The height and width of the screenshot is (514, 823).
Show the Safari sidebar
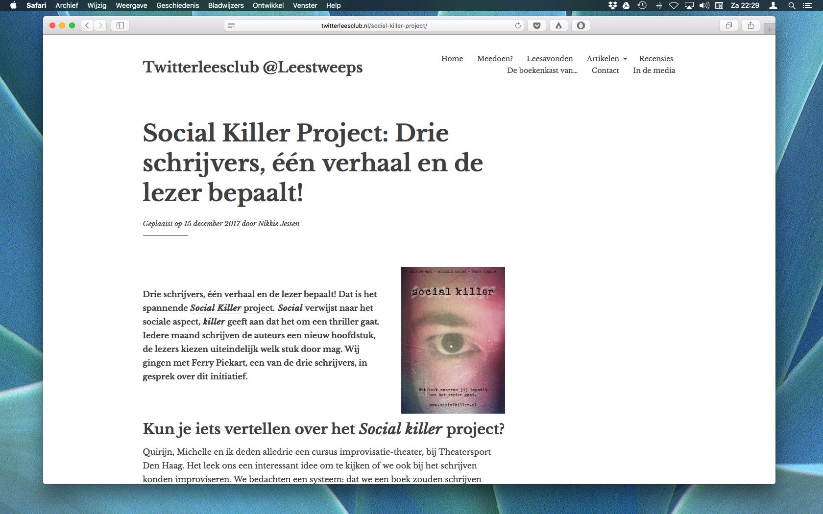[x=120, y=25]
